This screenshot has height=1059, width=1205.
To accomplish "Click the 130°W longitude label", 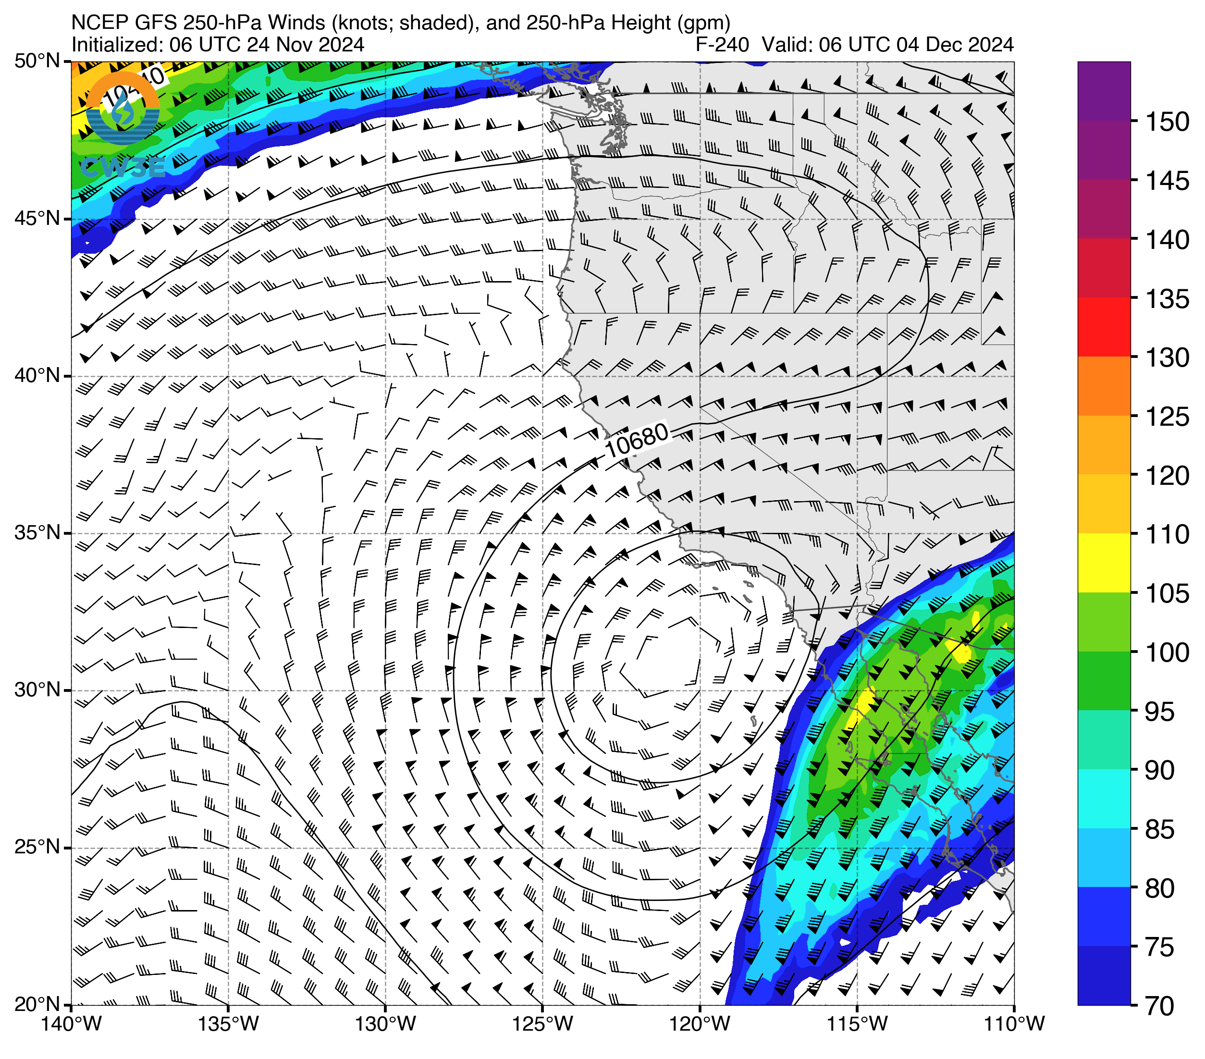I will coord(385,1024).
